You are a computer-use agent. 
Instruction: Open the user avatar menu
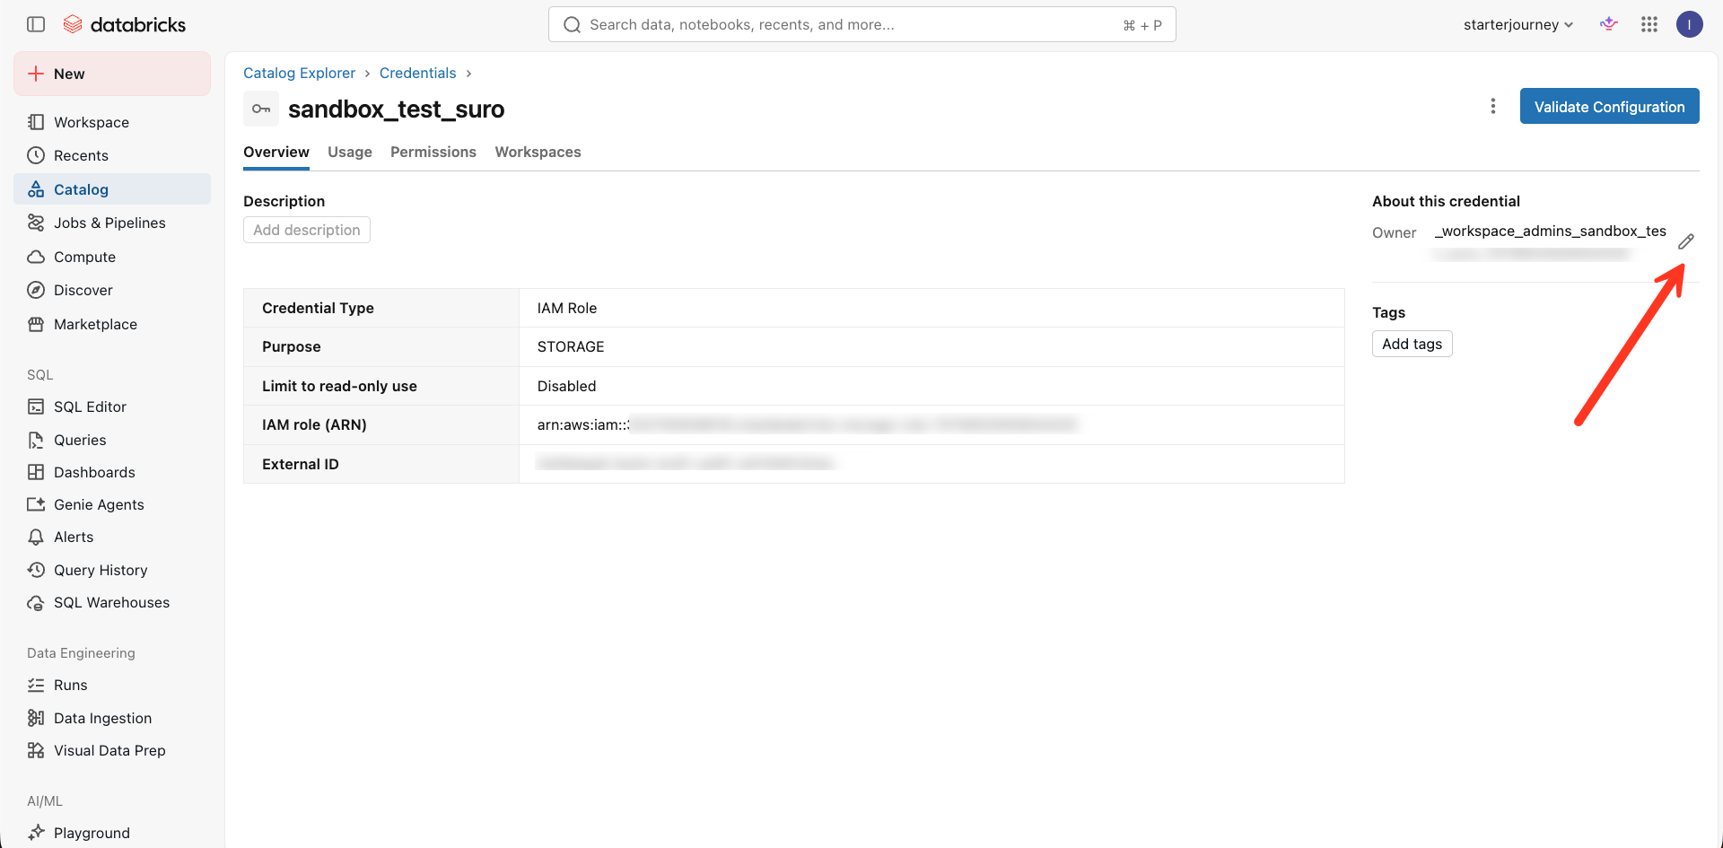pos(1690,24)
